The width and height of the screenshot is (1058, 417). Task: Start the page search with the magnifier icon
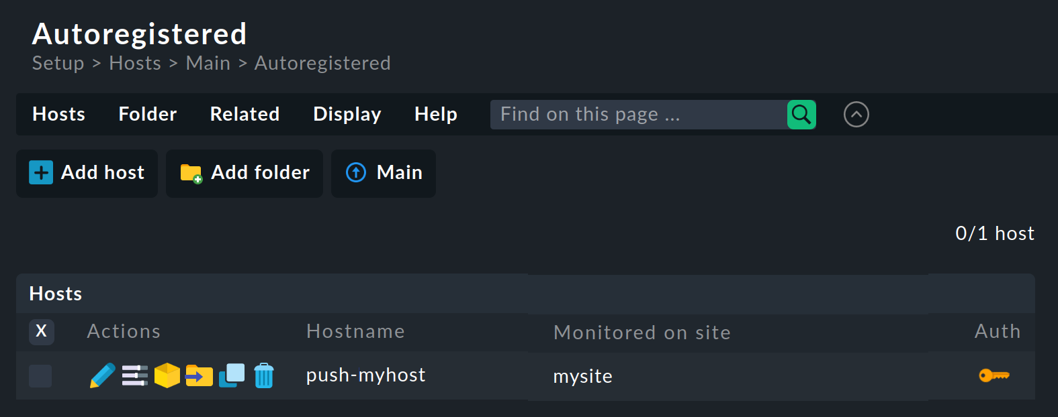coord(801,114)
